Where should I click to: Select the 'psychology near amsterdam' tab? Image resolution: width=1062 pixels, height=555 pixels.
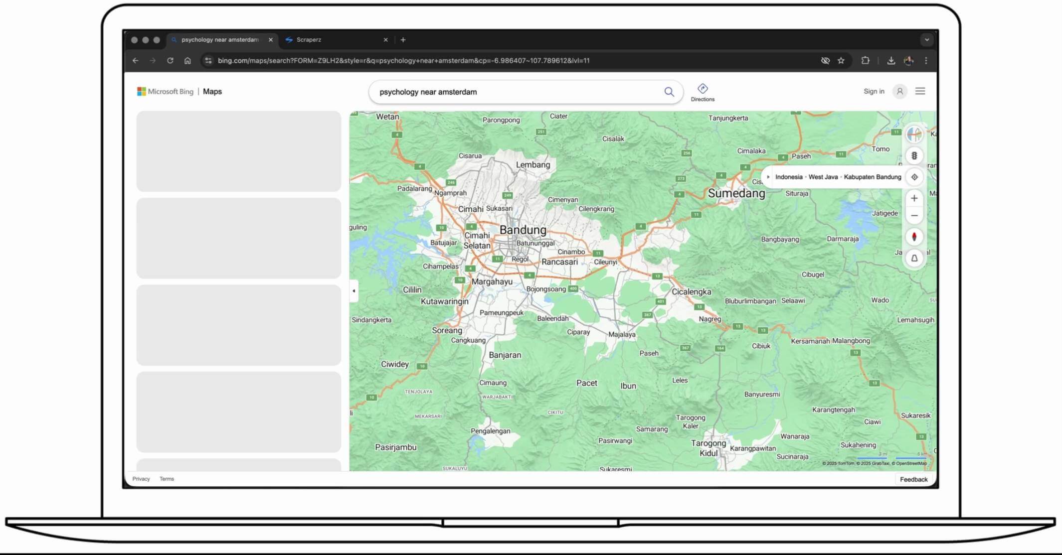[x=219, y=39]
